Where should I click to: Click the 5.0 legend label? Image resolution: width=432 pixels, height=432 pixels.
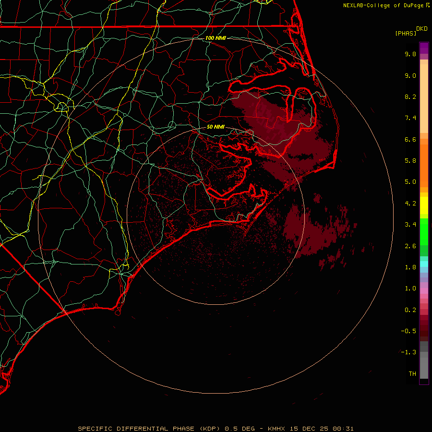pos(410,182)
